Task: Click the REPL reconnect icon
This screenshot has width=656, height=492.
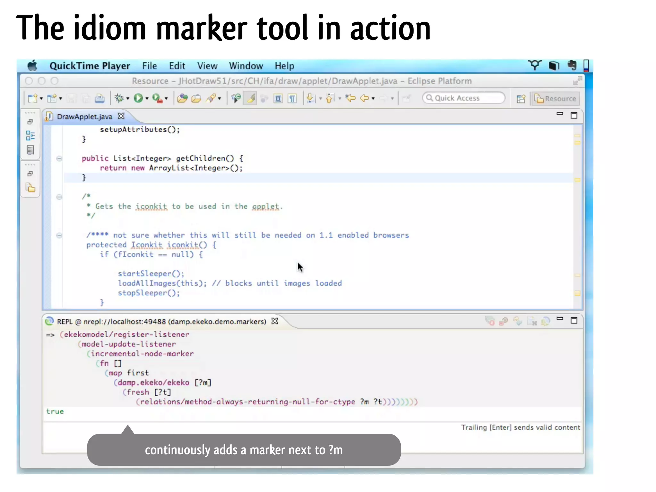Action: coord(518,321)
